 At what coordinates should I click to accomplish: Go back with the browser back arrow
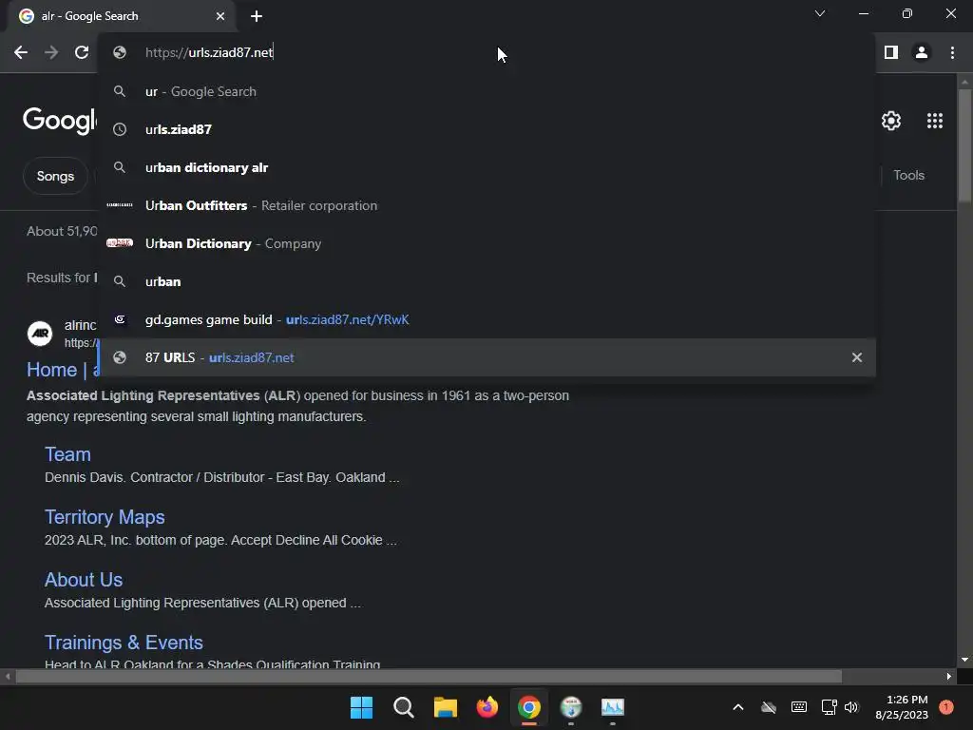pos(21,52)
